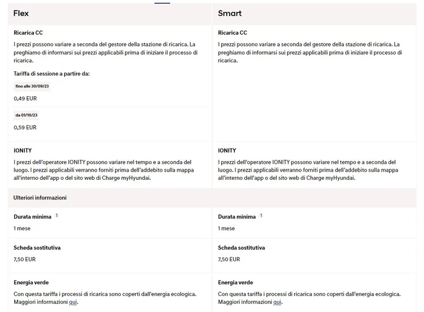This screenshot has width=424, height=312.
Task: Click the Ricarica CC heading under Flex
Action: pyautogui.click(x=28, y=33)
